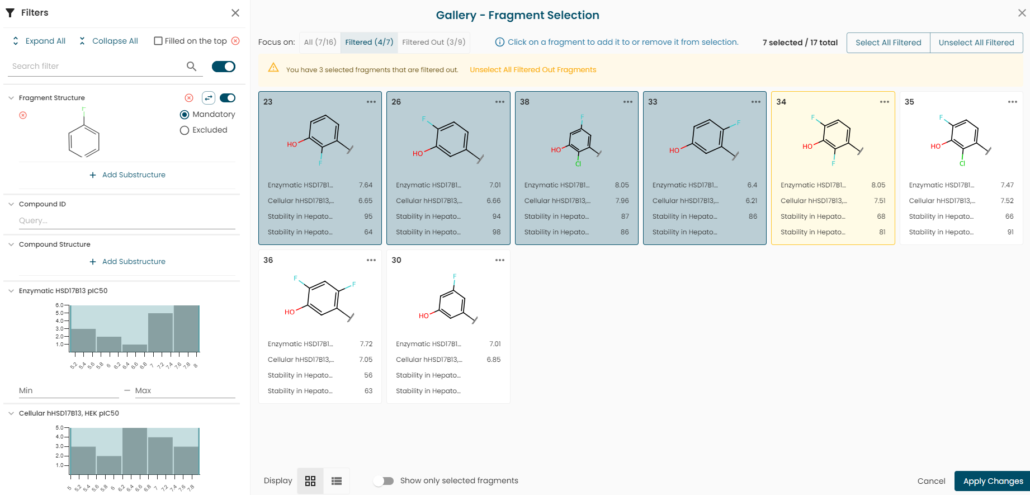This screenshot has width=1030, height=495.
Task: Click Unselect All Filtered Out Fragments link
Action: click(x=533, y=70)
